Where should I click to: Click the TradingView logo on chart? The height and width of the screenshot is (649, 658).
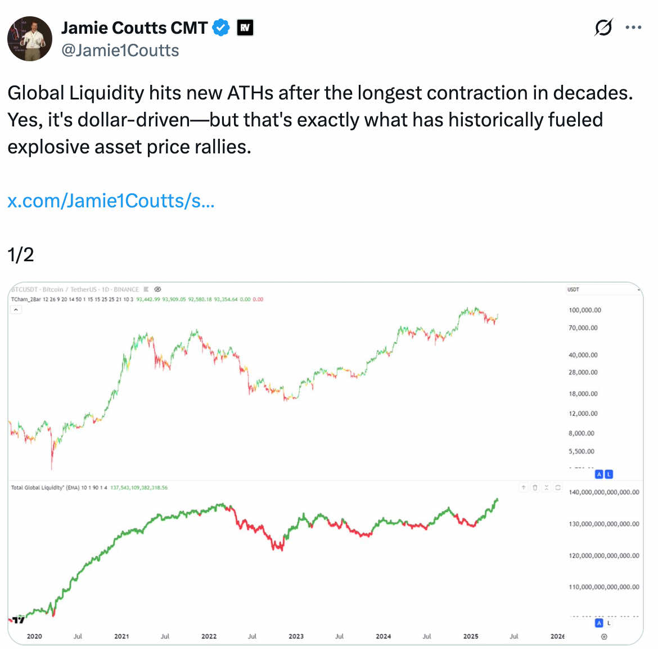tap(19, 620)
